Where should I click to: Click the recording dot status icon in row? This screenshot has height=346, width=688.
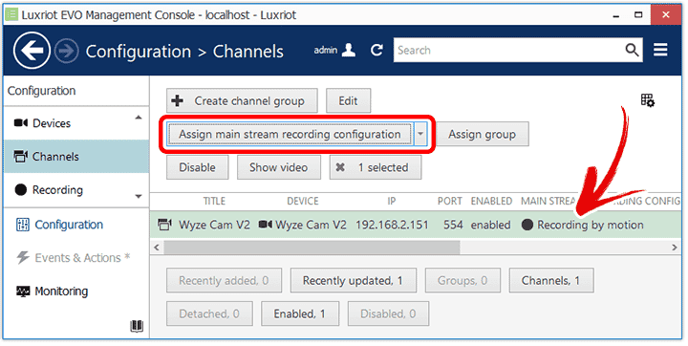tap(527, 225)
